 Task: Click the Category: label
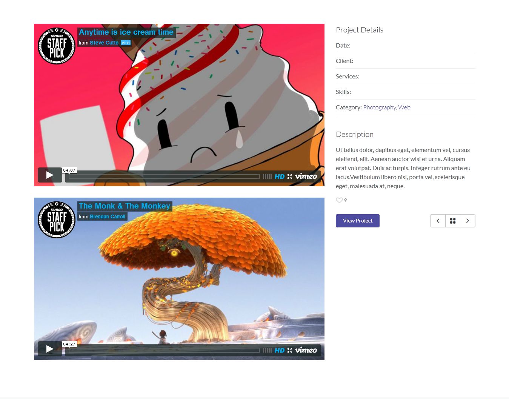349,107
